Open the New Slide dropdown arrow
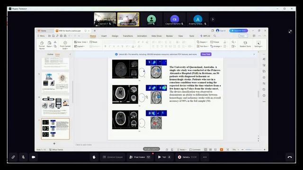The height and width of the screenshot is (170, 303). 87,42
